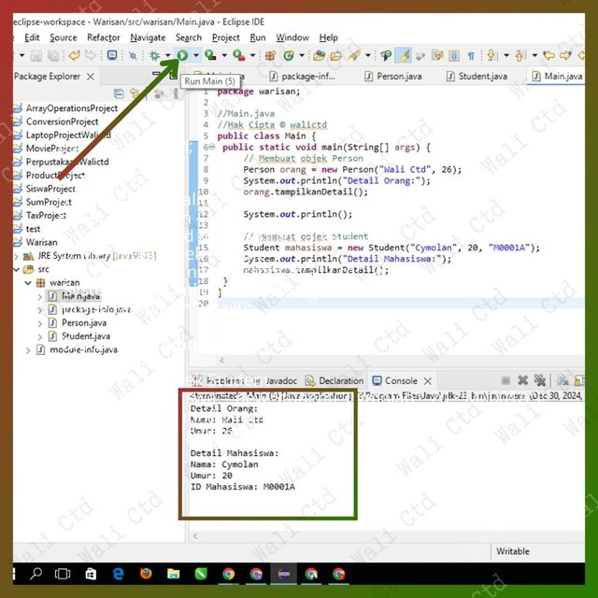Remove the launch with single X icon
This screenshot has height=598, width=598.
tap(523, 380)
